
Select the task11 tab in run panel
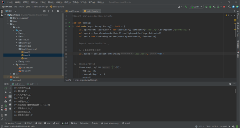tap(32, 84)
